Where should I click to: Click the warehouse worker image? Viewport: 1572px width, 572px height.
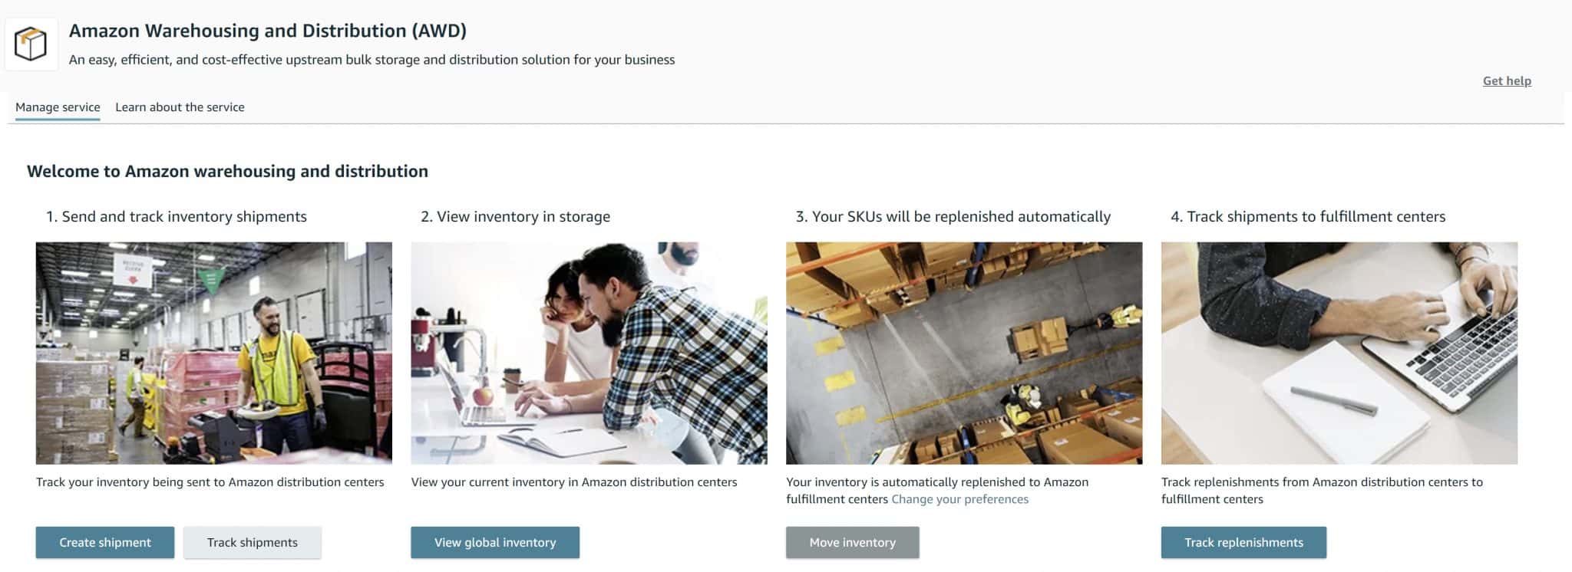coord(214,353)
